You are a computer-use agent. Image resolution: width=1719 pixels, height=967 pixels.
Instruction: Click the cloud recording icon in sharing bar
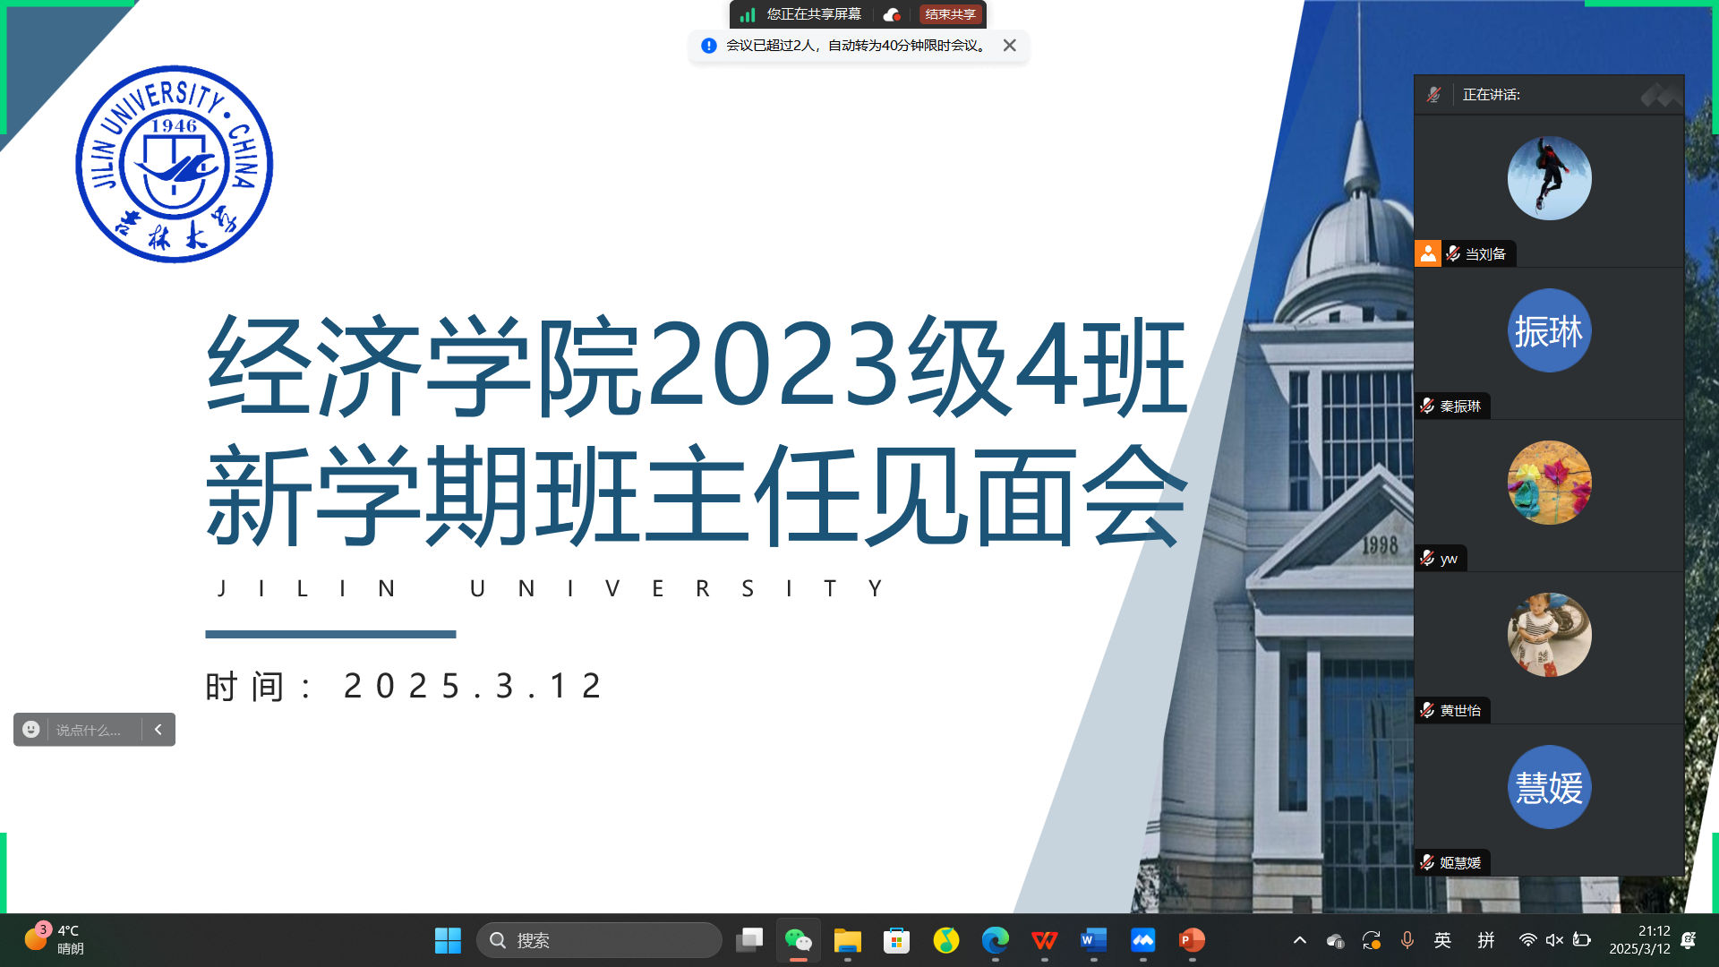point(891,14)
